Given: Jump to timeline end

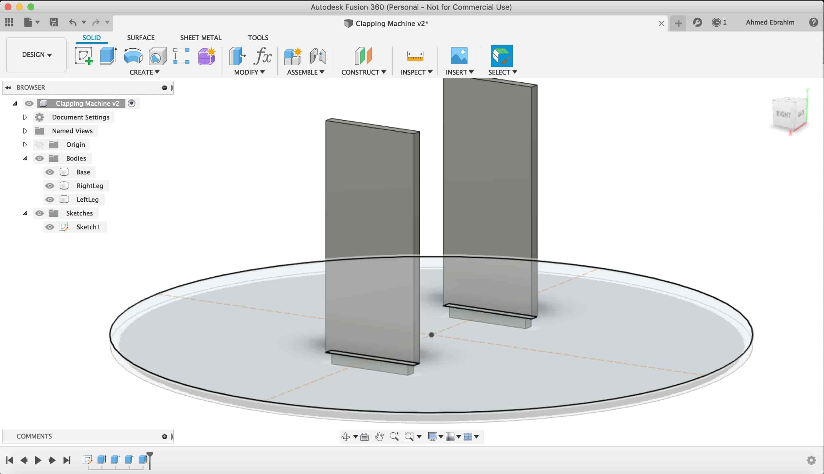Looking at the screenshot, I should [x=67, y=460].
